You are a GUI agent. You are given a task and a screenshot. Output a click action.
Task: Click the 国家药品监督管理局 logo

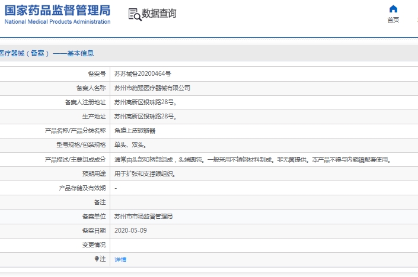coord(58,15)
